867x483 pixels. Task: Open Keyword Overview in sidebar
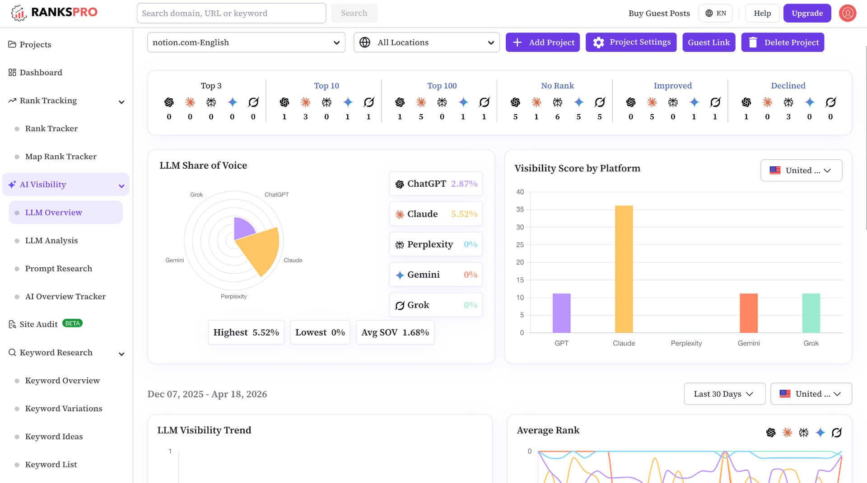point(62,380)
